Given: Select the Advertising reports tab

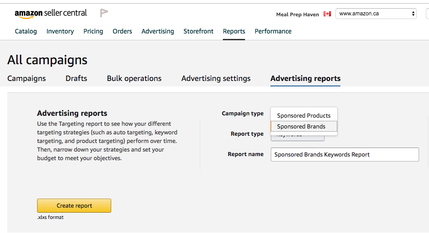Looking at the screenshot, I should pos(305,78).
